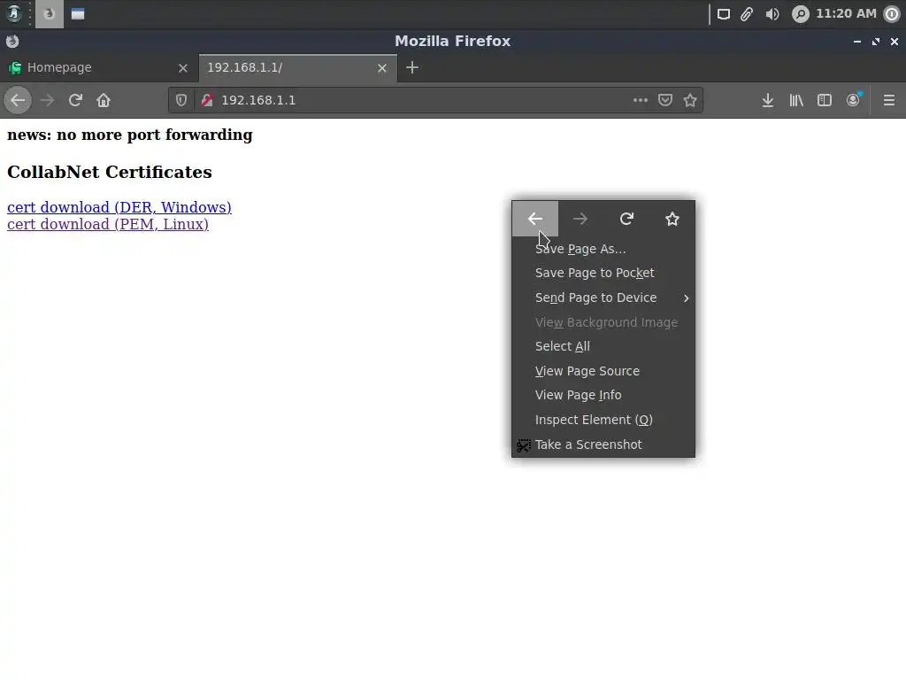
Task: Choose Take a Screenshot
Action: point(603,444)
